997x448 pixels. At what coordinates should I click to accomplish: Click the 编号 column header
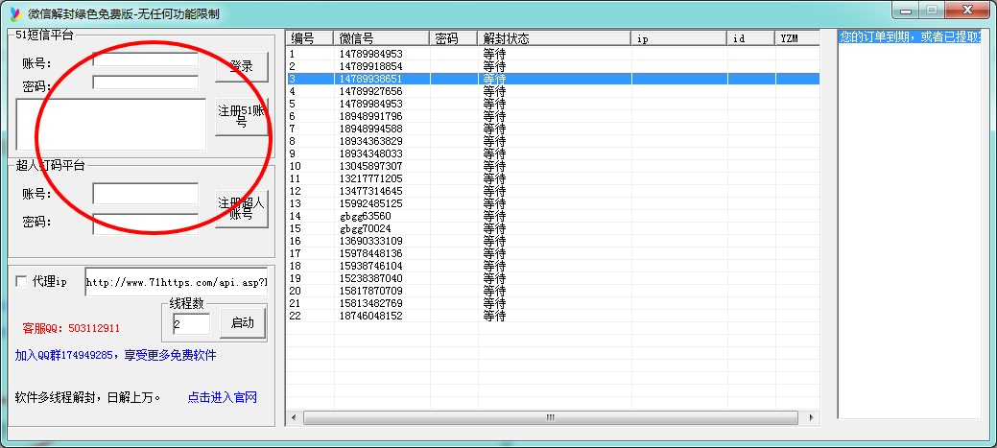[x=310, y=38]
